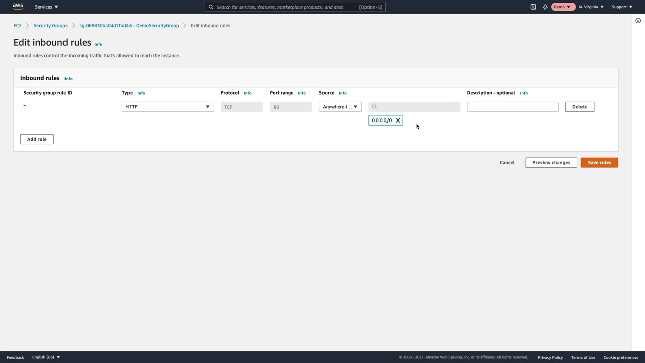Screen dimensions: 645x363
Task: Open the info panel icon at right edge
Action: point(638,21)
